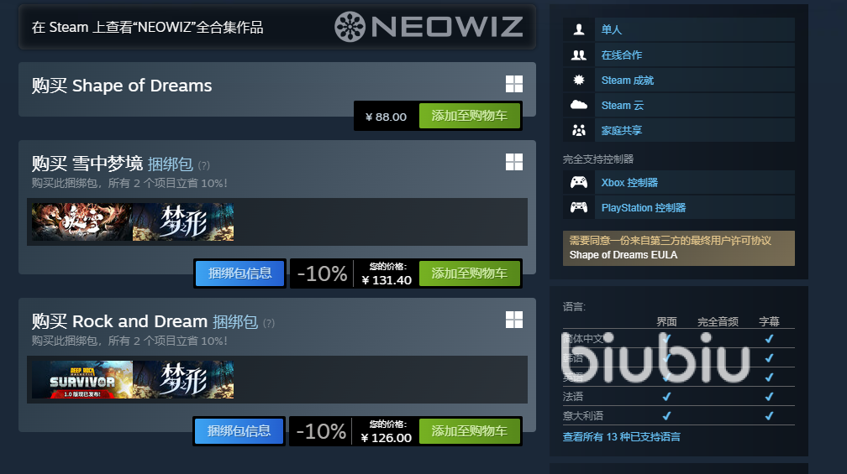
Task: Expand all 13 supported languages link
Action: tap(621, 437)
